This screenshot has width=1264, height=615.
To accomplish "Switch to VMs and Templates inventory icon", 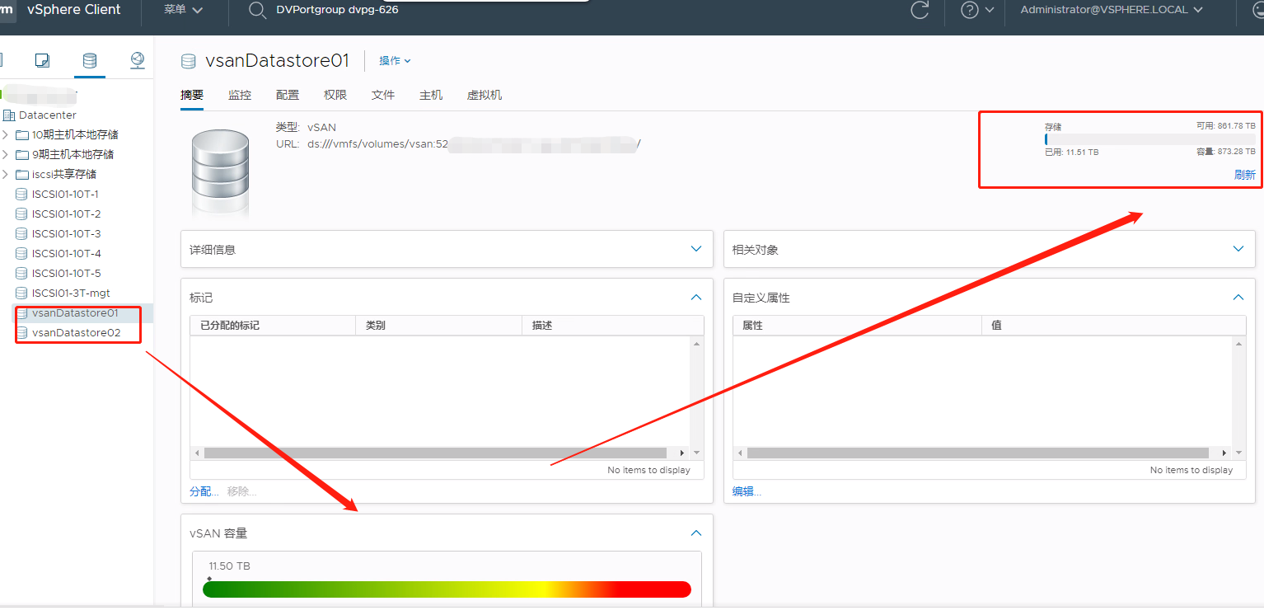I will [x=43, y=59].
